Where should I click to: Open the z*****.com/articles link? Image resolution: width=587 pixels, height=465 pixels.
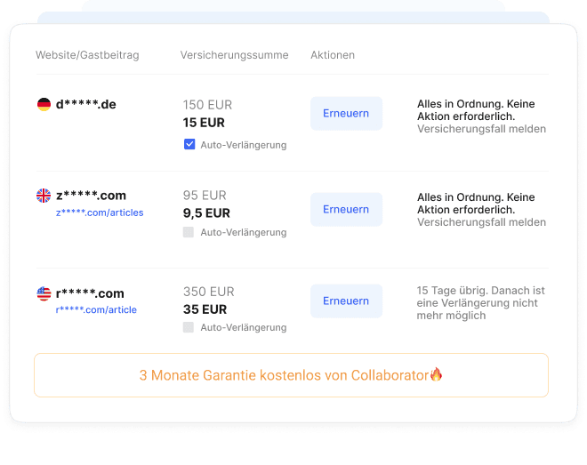tap(100, 212)
